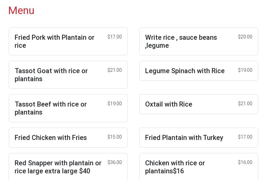Click the Fried Chicken with Fries item

pos(51,138)
